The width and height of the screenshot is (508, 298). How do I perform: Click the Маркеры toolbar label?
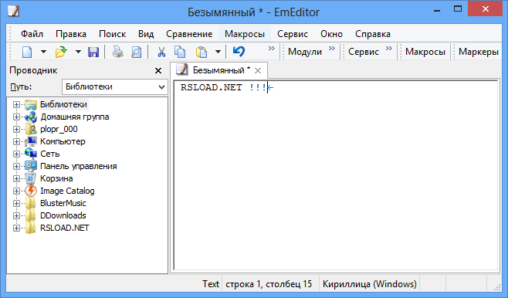479,52
